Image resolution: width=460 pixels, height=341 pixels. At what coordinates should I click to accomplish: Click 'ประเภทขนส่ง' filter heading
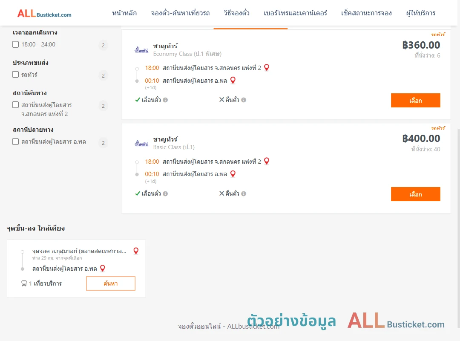[31, 63]
